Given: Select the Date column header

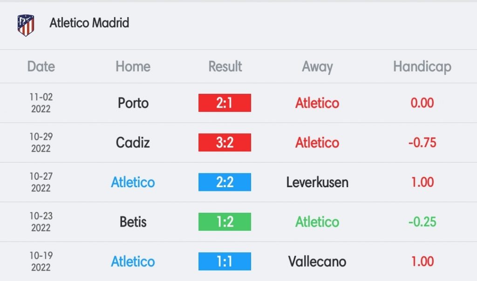Looking at the screenshot, I should point(41,66).
